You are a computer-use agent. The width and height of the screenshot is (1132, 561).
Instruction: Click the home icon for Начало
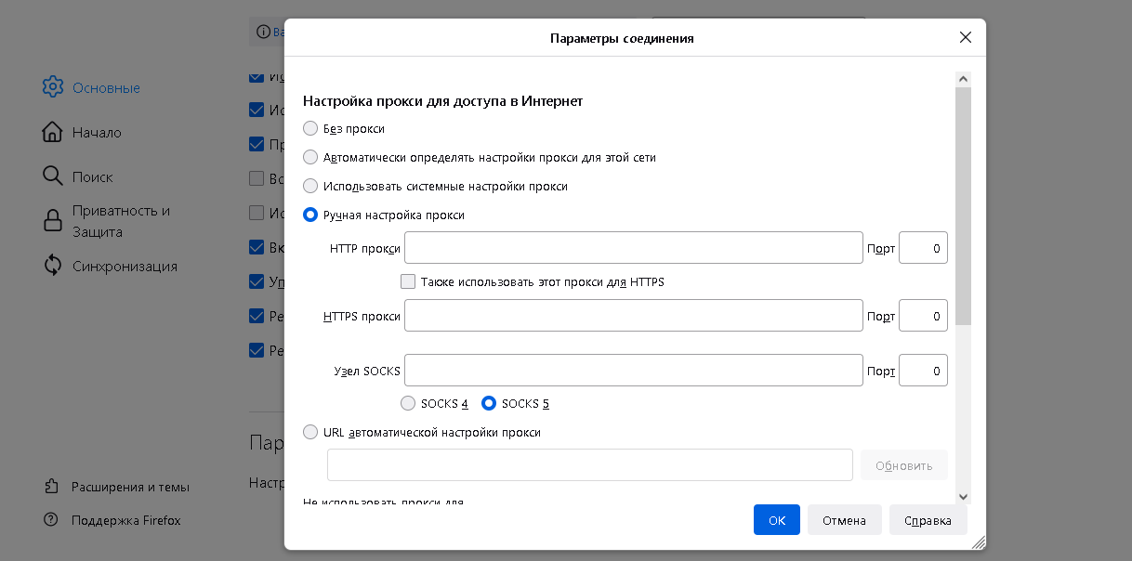coord(53,132)
